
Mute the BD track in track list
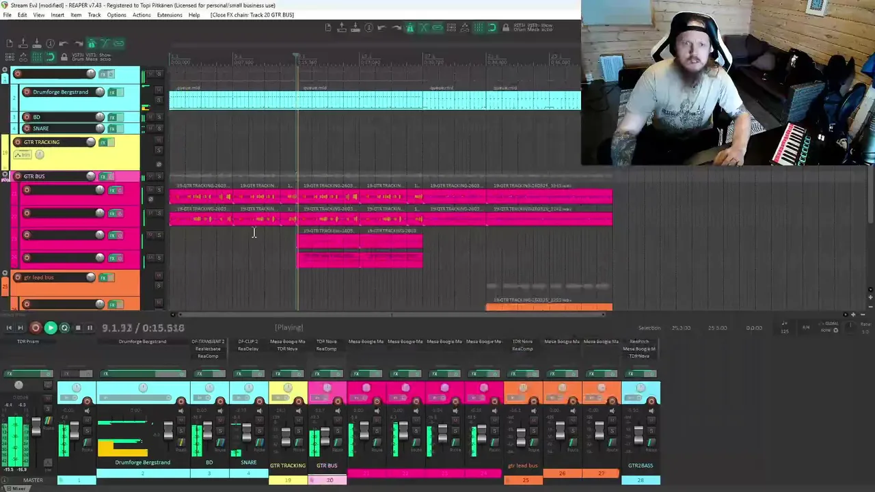150,118
